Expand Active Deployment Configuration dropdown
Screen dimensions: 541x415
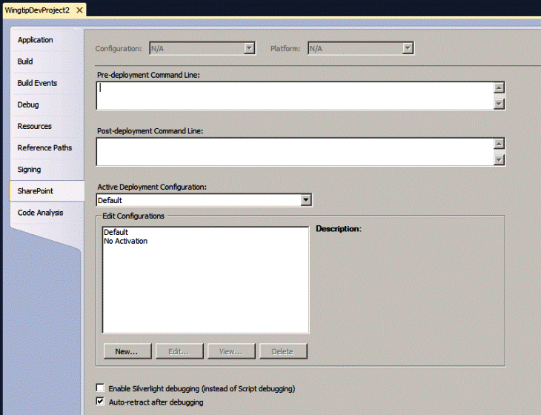tap(305, 200)
